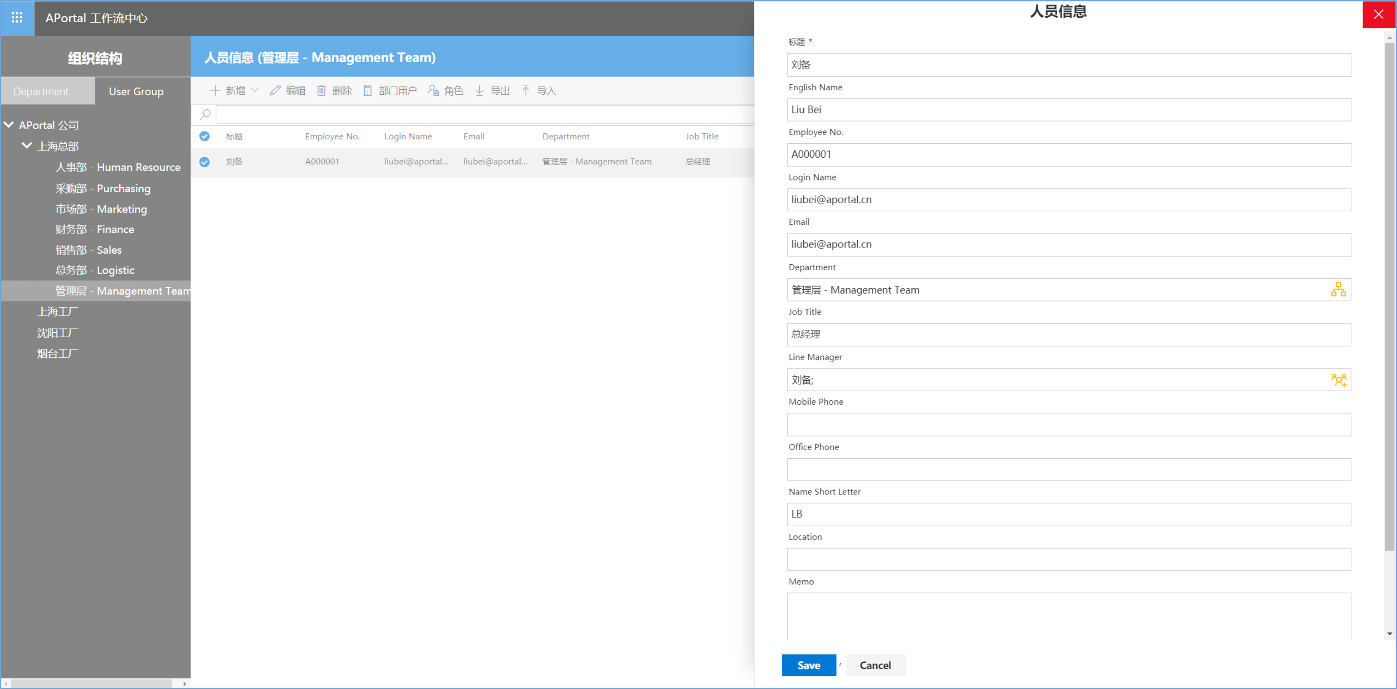Switch to the User Group tab

click(136, 92)
